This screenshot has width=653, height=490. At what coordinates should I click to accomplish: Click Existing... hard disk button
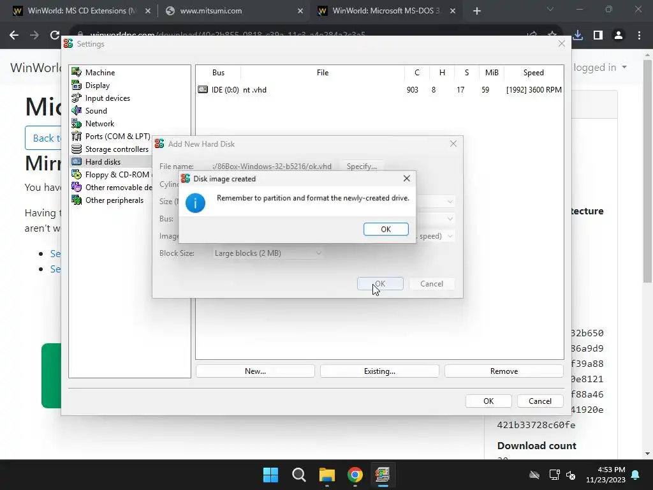pyautogui.click(x=379, y=371)
